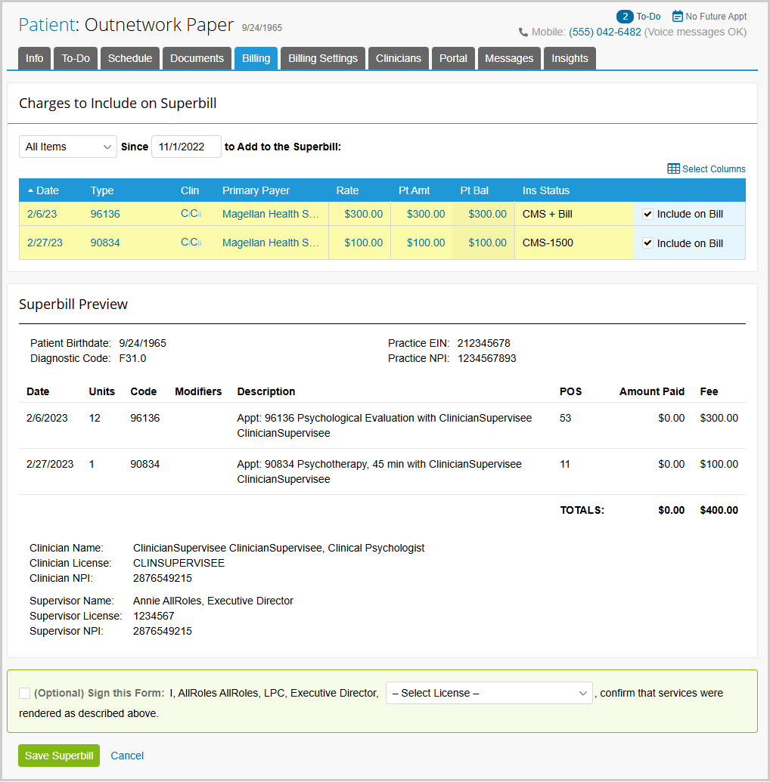Screen dimensions: 770x782
Task: Open the All Items filter dropdown
Action: [x=68, y=147]
